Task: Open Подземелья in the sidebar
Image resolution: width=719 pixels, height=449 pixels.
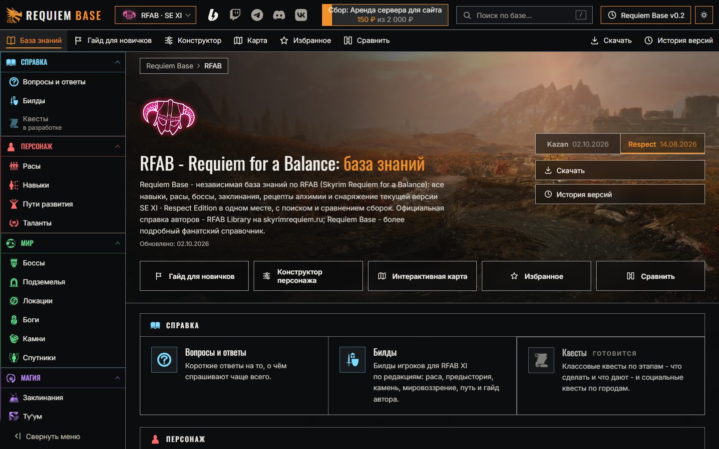Action: [63, 282]
